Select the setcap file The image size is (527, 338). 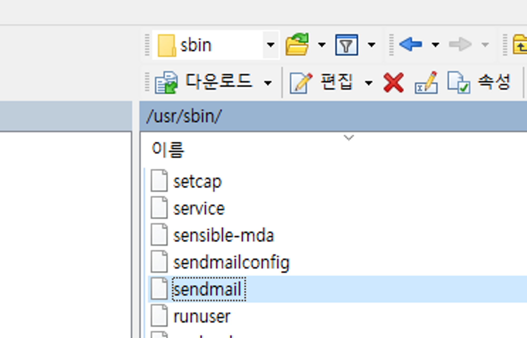[x=197, y=182]
